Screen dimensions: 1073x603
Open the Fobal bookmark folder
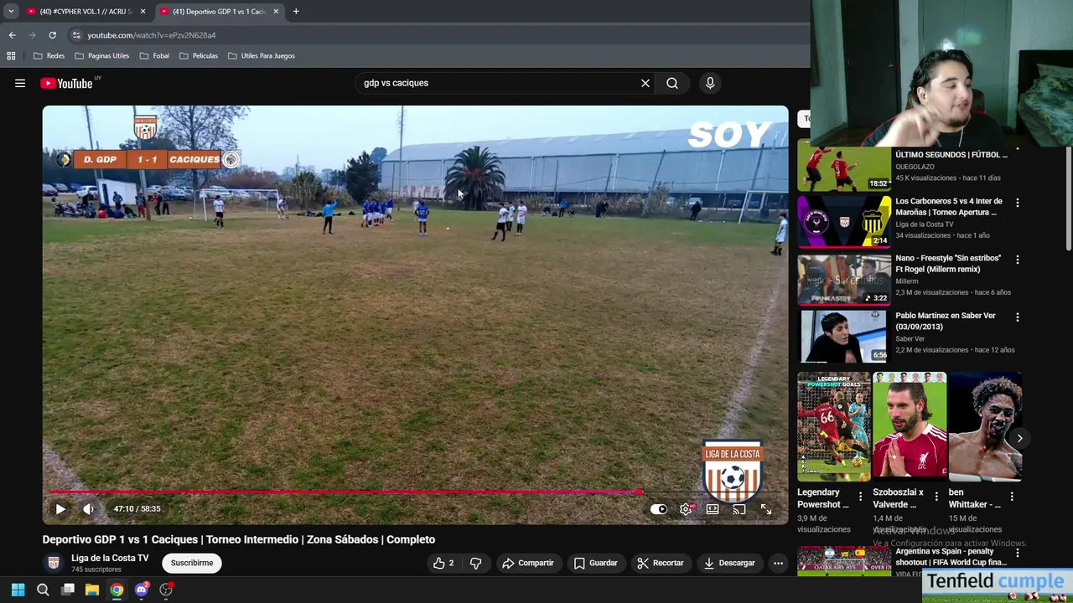point(154,55)
